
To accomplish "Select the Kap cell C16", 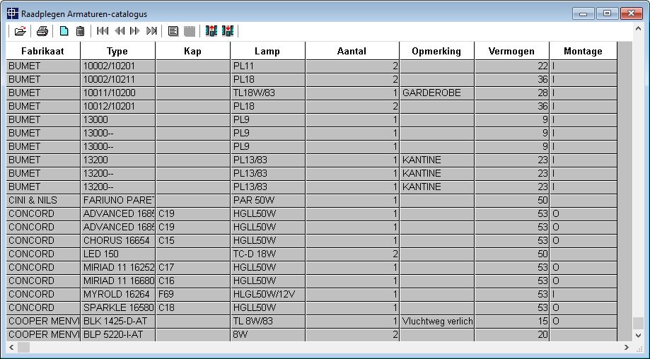I will (193, 281).
